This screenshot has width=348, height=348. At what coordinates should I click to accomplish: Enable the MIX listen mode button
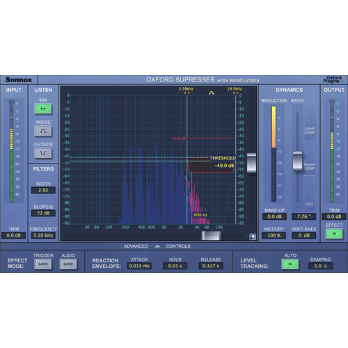pyautogui.click(x=43, y=109)
